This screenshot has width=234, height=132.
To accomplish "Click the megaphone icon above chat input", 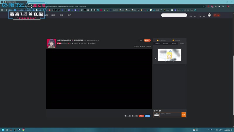I will [x=157, y=111].
